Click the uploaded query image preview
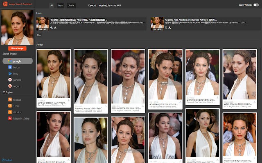 pos(17,27)
